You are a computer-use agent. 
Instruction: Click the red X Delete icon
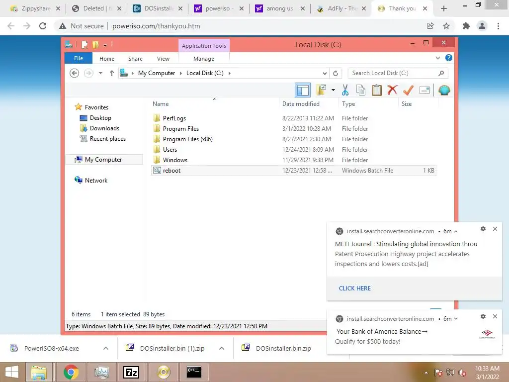tap(392, 90)
